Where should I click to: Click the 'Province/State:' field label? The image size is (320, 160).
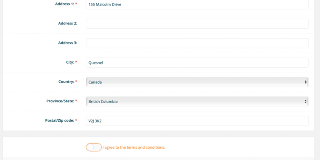60,101
